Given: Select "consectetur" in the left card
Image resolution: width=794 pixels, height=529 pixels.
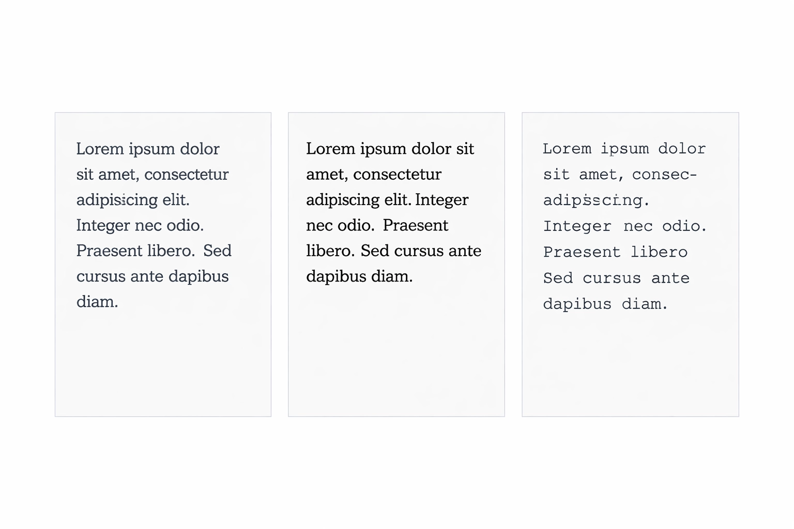Looking at the screenshot, I should tap(186, 175).
